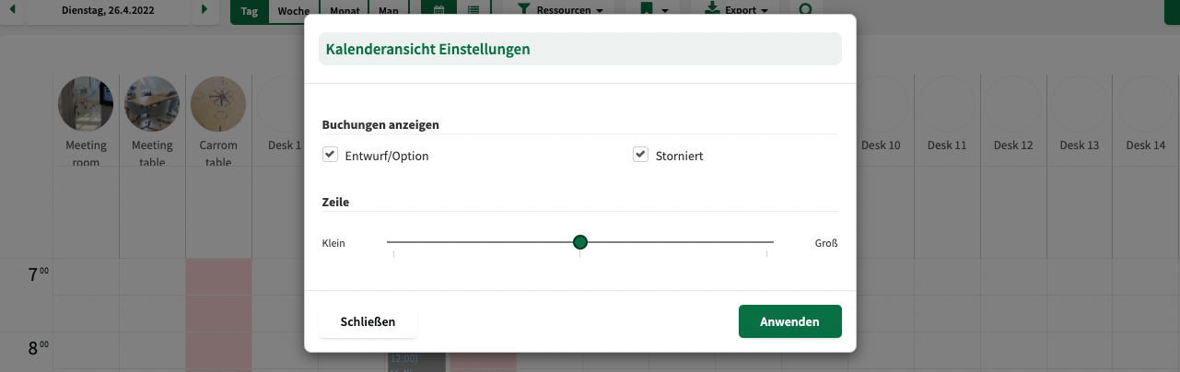1180x372 pixels.
Task: Toggle Storniert checkbox
Action: [641, 155]
